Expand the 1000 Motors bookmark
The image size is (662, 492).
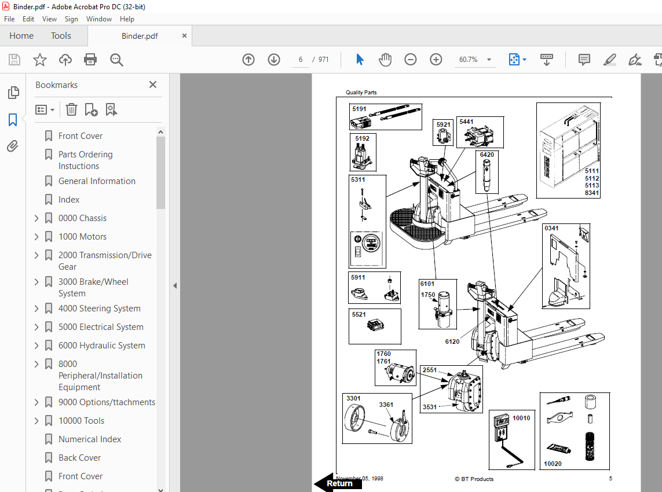coord(36,237)
